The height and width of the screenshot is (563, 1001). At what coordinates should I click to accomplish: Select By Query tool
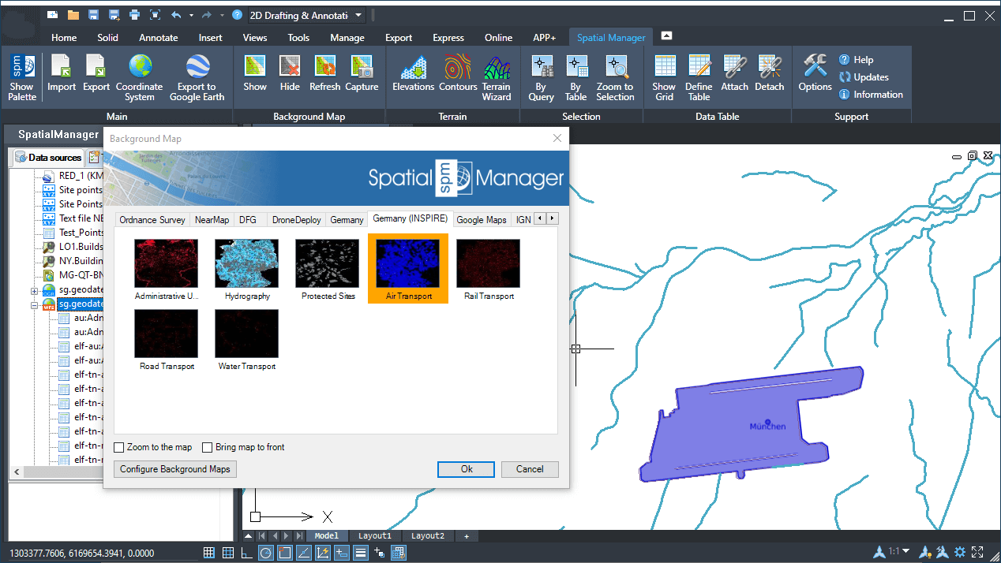click(541, 77)
